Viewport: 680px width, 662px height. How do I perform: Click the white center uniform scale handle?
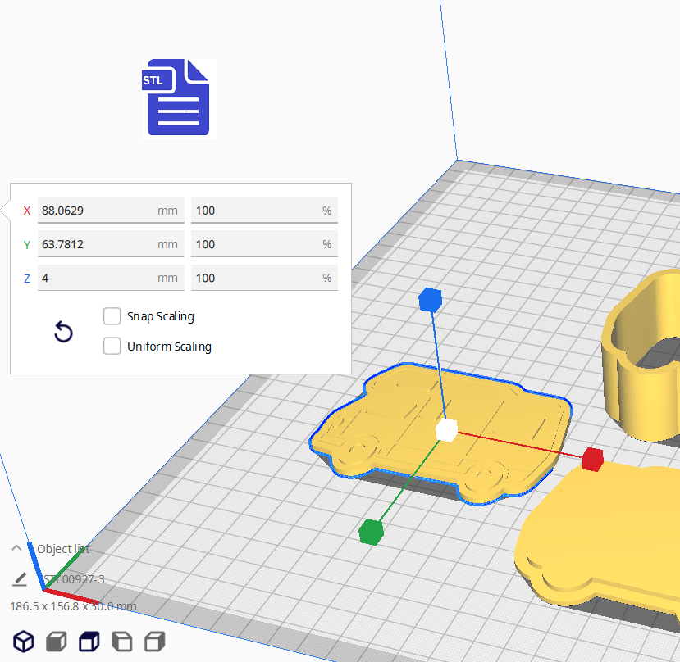point(446,429)
